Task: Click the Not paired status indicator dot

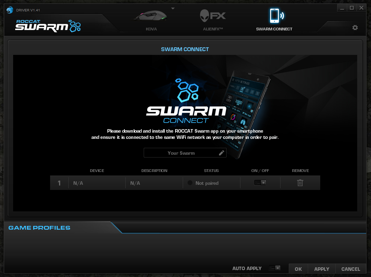Action: 190,183
